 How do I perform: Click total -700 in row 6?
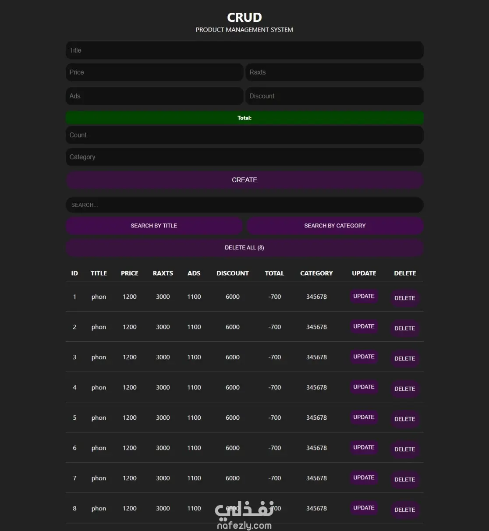[275, 448]
